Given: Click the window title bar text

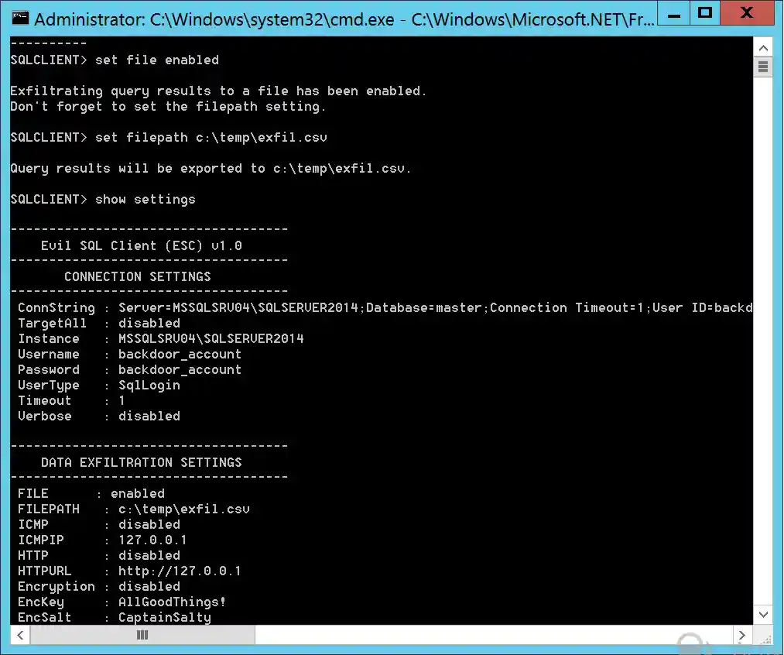Looking at the screenshot, I should click(x=344, y=19).
